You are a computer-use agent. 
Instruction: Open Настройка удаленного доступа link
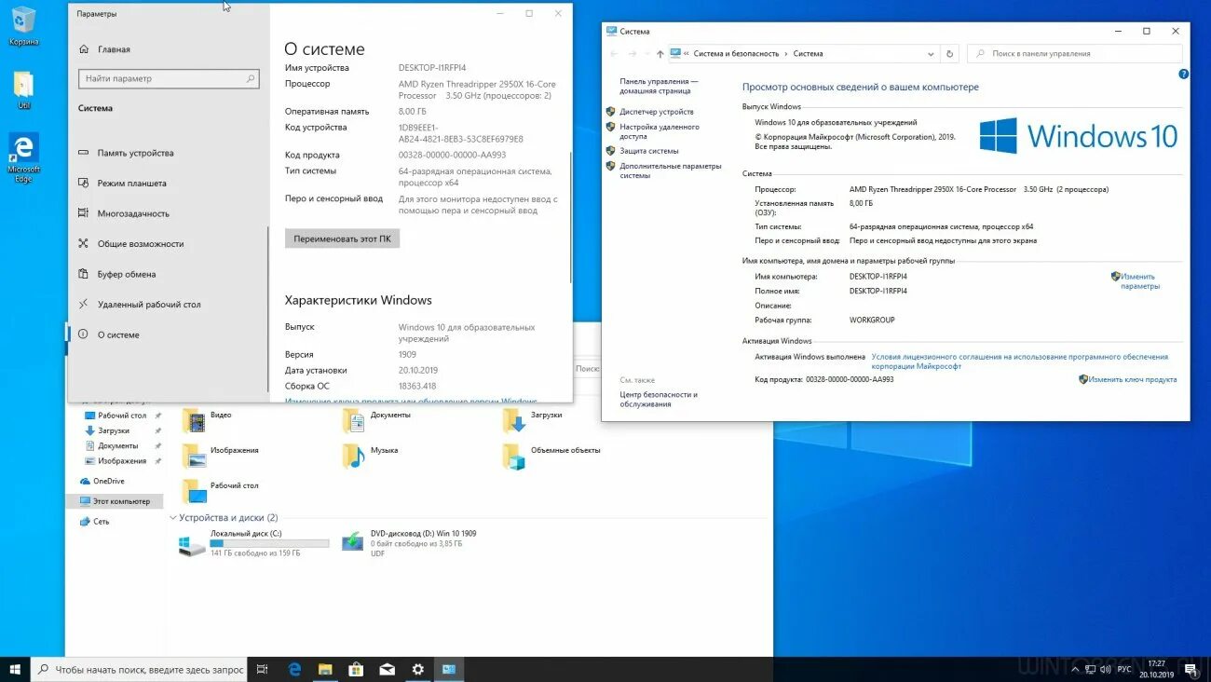[660, 131]
